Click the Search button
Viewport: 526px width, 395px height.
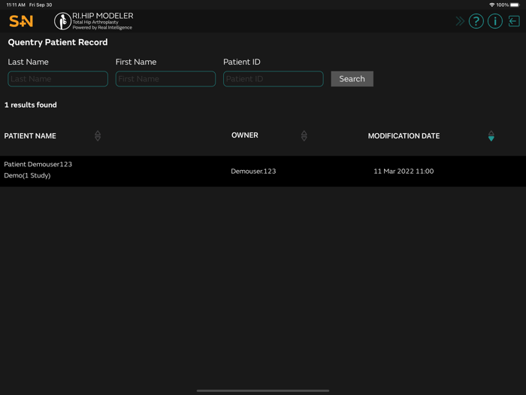pyautogui.click(x=352, y=78)
